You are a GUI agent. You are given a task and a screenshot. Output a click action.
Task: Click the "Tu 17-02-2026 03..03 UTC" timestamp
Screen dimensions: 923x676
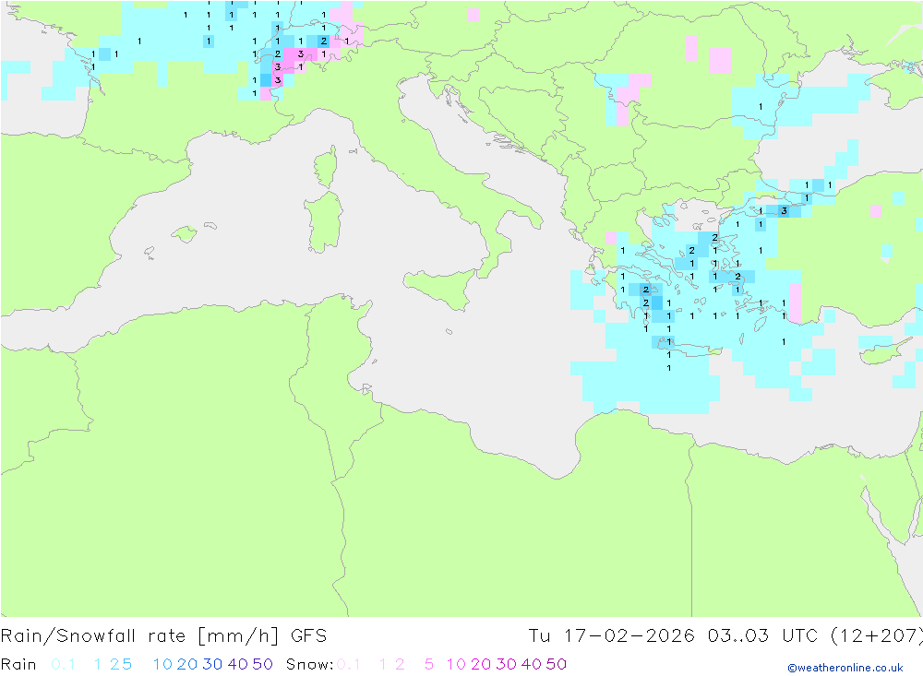click(674, 636)
